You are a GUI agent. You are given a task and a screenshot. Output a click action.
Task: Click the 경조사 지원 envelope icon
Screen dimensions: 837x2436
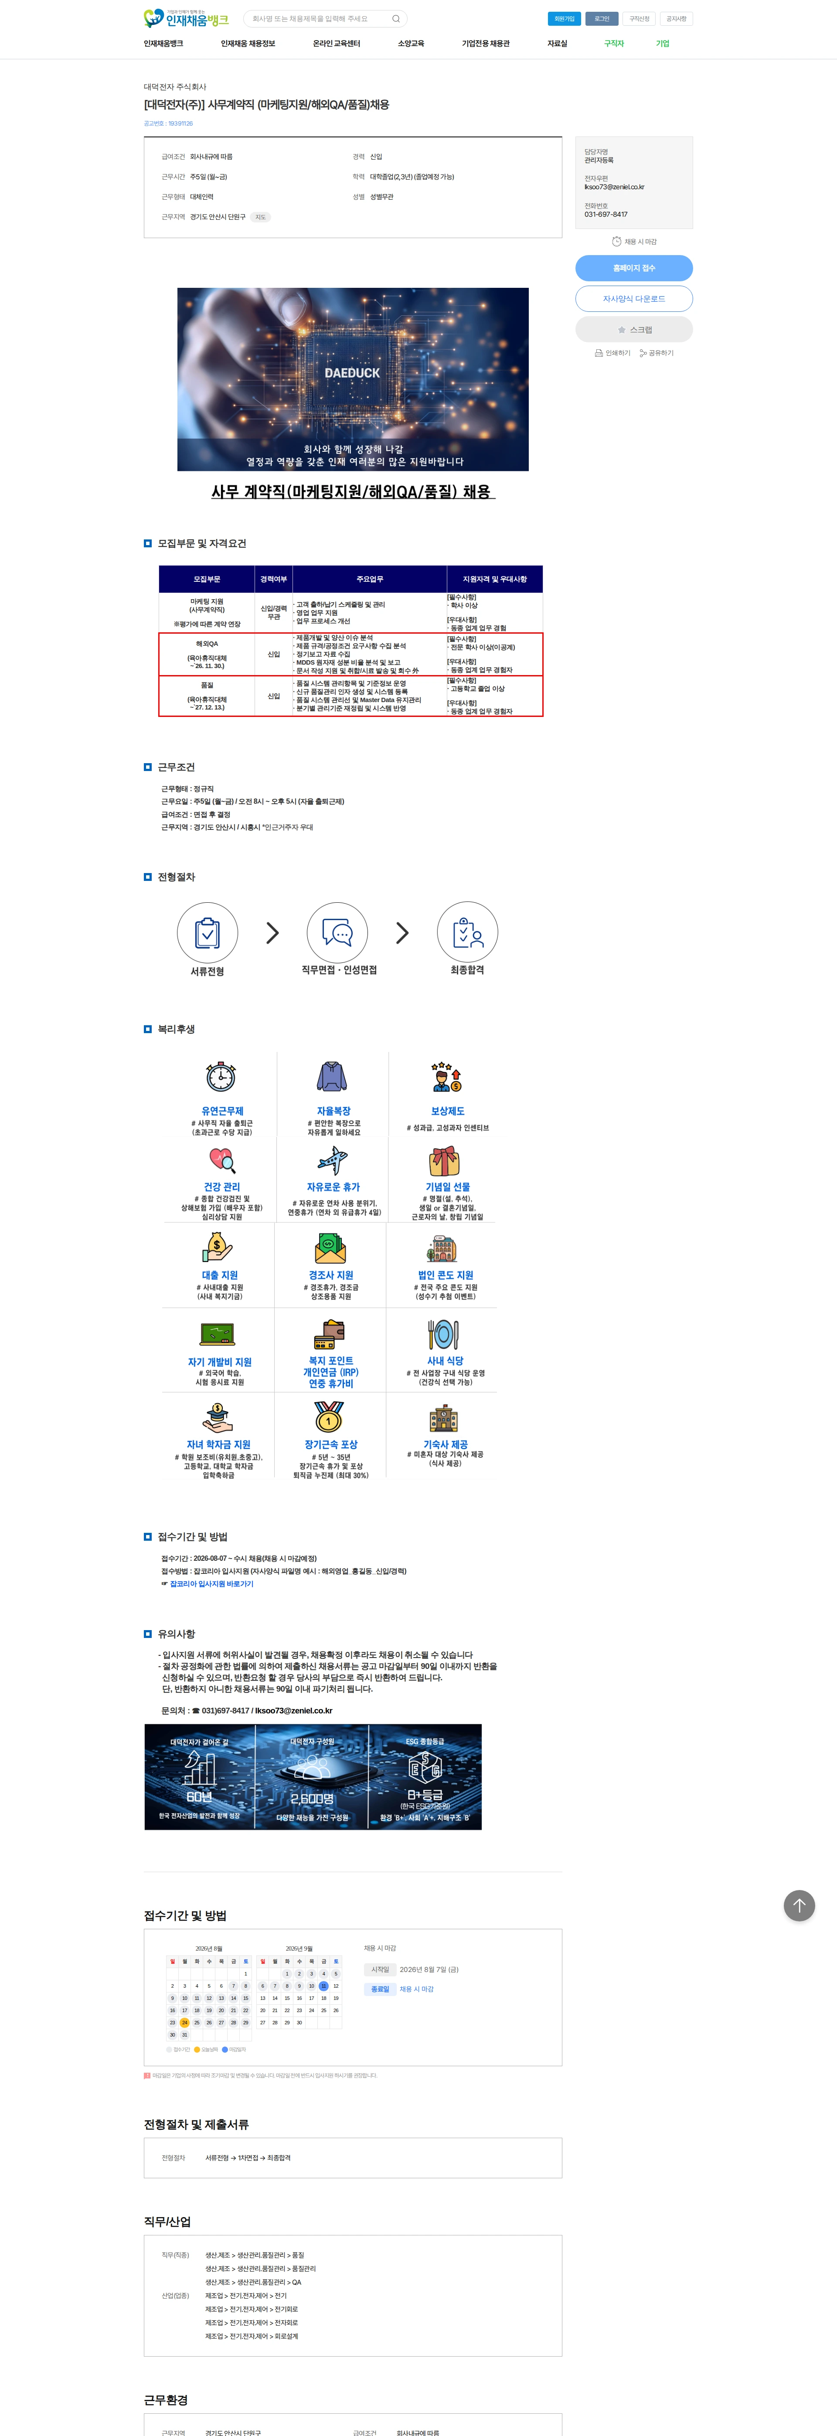(330, 1248)
